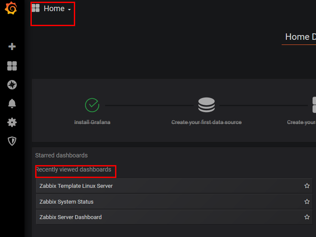Click the dashboard grid icon beside Home
This screenshot has width=316, height=237.
pos(36,9)
